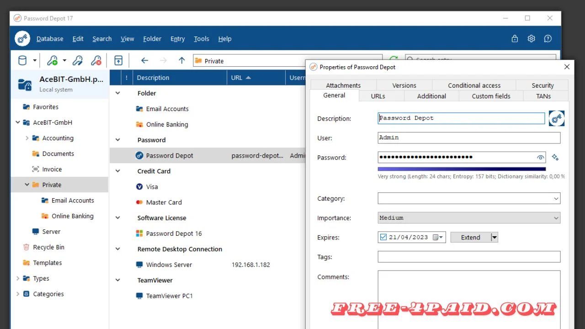Click the lock database icon in header
Image resolution: width=585 pixels, height=329 pixels.
click(x=515, y=39)
